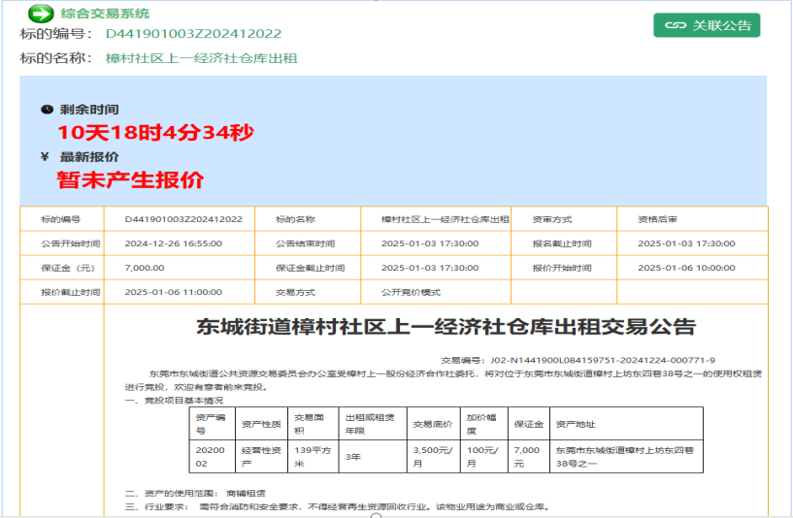The image size is (793, 518).
Task: Click the 139平方米 area cell
Action: click(314, 457)
